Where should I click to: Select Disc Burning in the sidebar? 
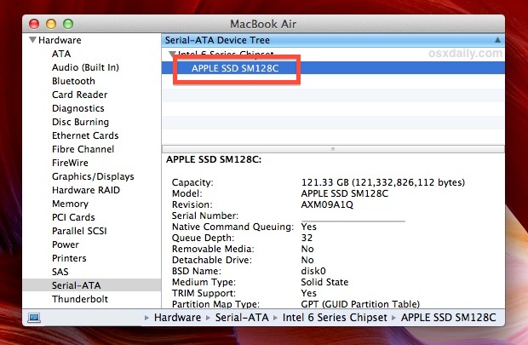click(81, 122)
